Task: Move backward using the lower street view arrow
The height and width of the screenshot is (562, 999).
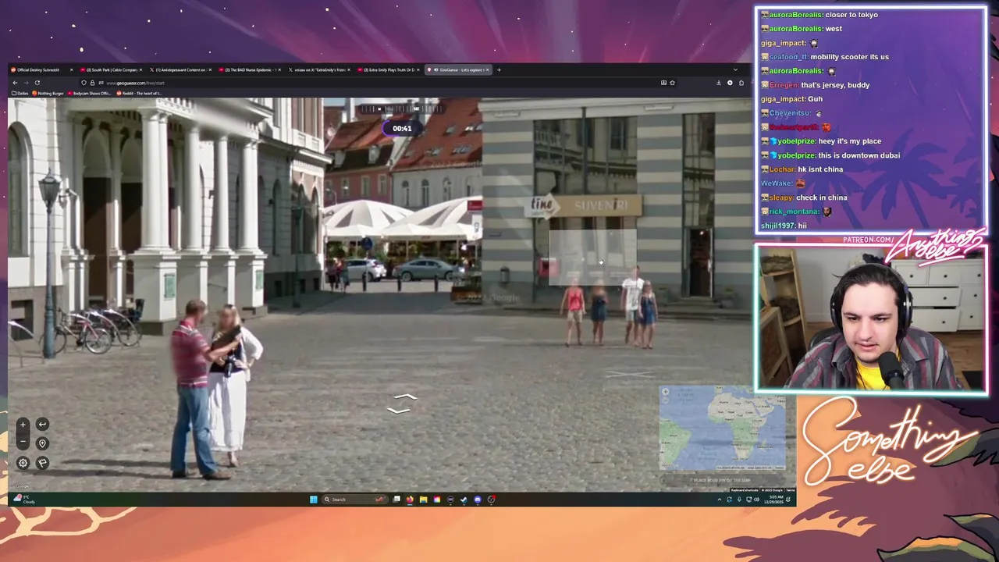Action: pyautogui.click(x=399, y=409)
